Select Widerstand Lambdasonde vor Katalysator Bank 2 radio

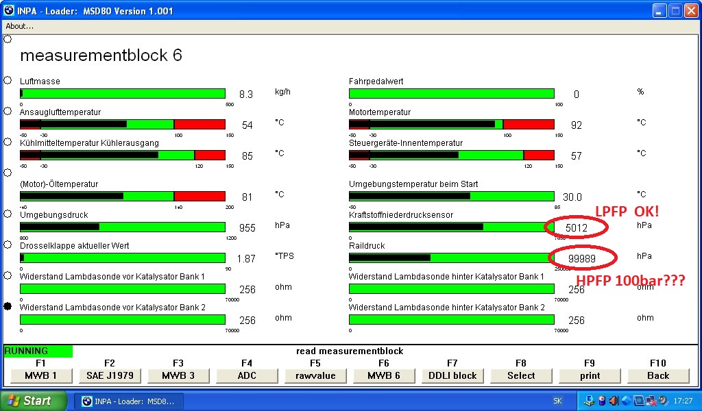[8, 306]
